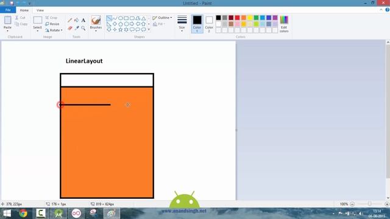Viewport: 390px width, 219px height.
Task: Choose the Six-point star shape
Action: click(126, 30)
